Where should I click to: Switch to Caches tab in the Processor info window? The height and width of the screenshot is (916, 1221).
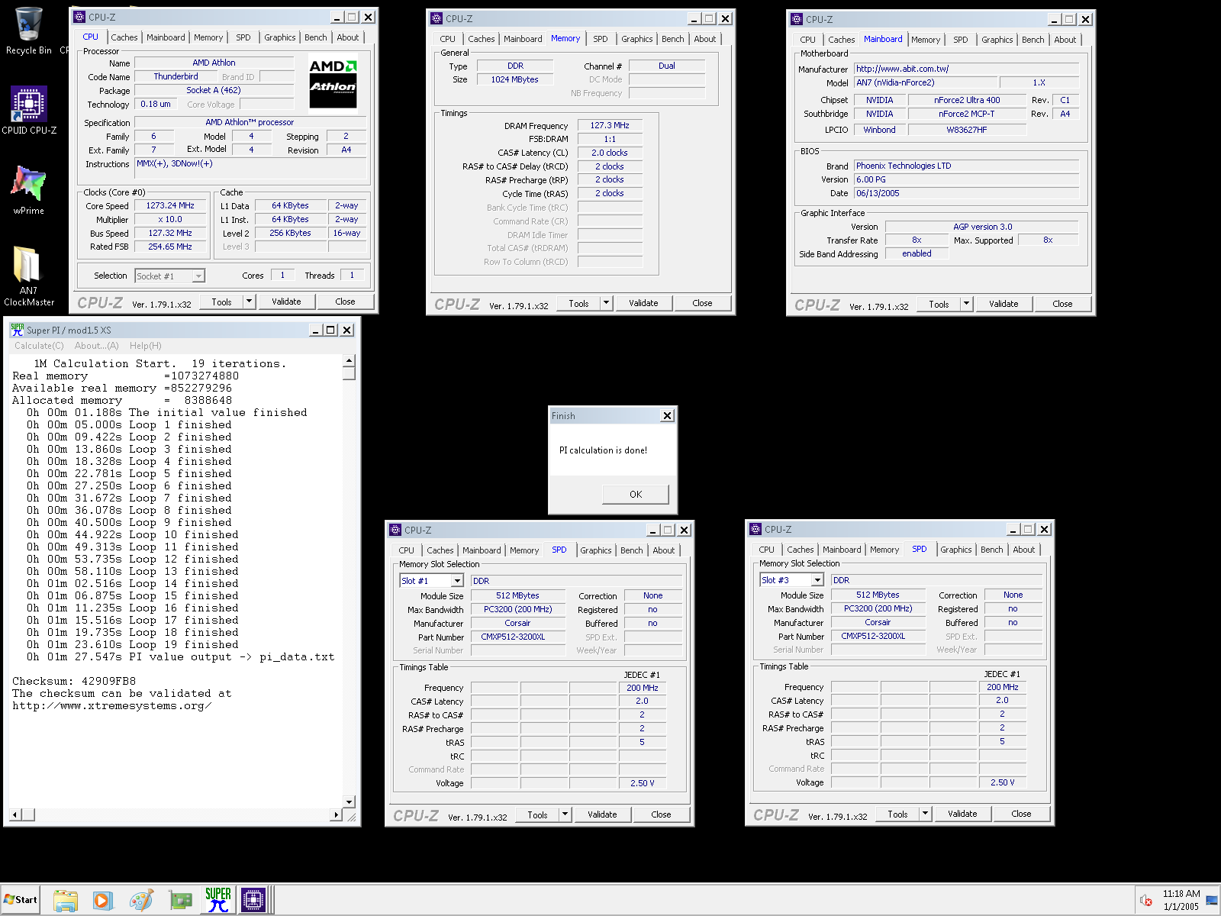(124, 37)
